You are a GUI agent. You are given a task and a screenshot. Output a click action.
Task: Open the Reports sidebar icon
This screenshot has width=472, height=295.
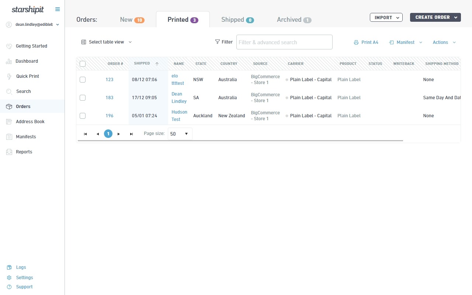point(9,152)
